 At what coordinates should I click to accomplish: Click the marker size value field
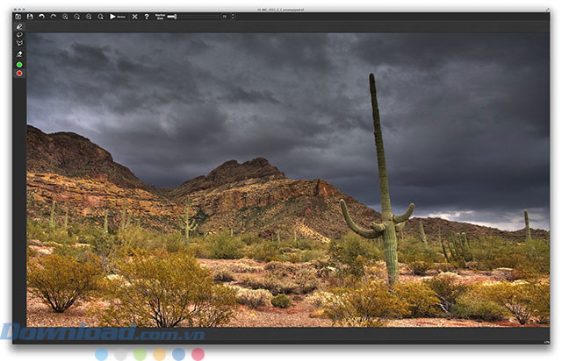[225, 16]
